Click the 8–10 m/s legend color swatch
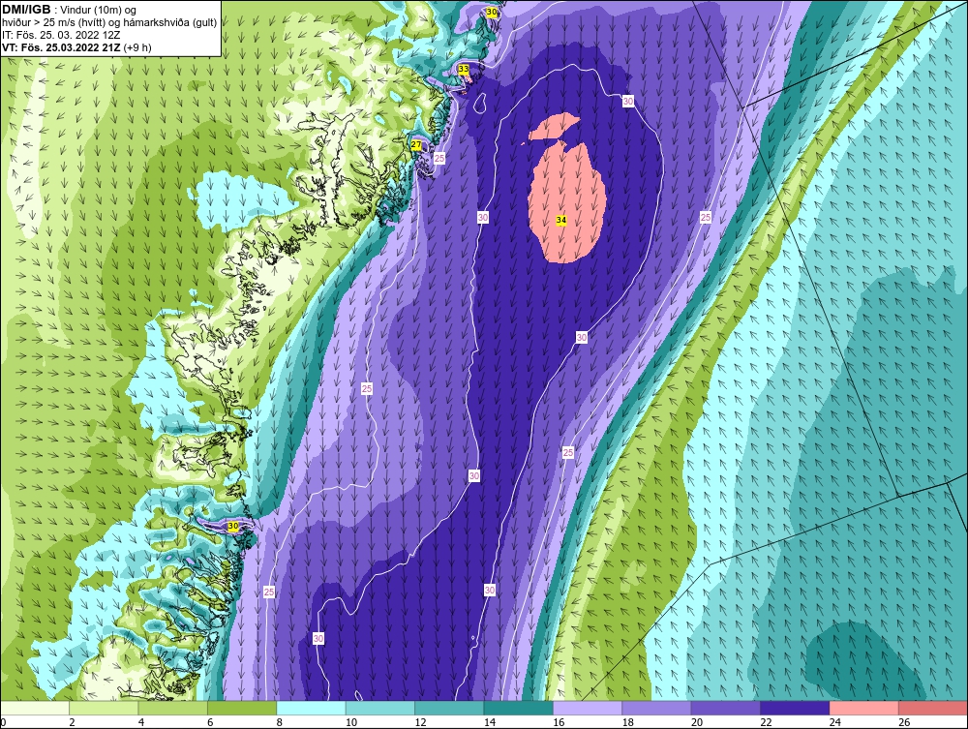This screenshot has width=968, height=729. pyautogui.click(x=311, y=709)
